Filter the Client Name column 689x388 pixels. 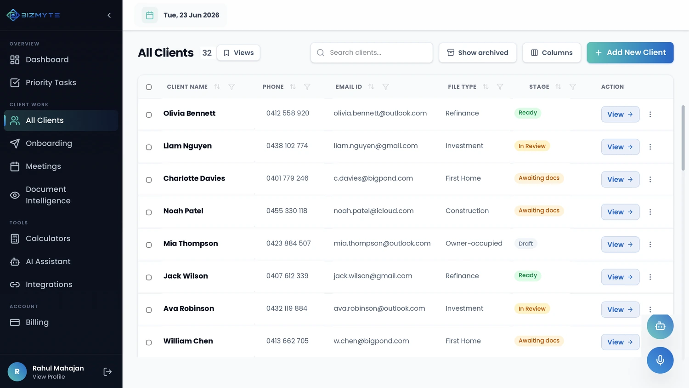click(232, 87)
